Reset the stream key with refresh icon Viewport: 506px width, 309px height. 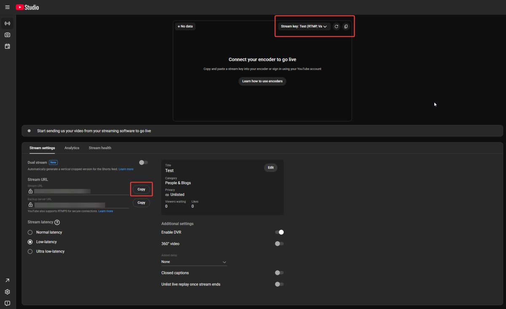point(336,26)
